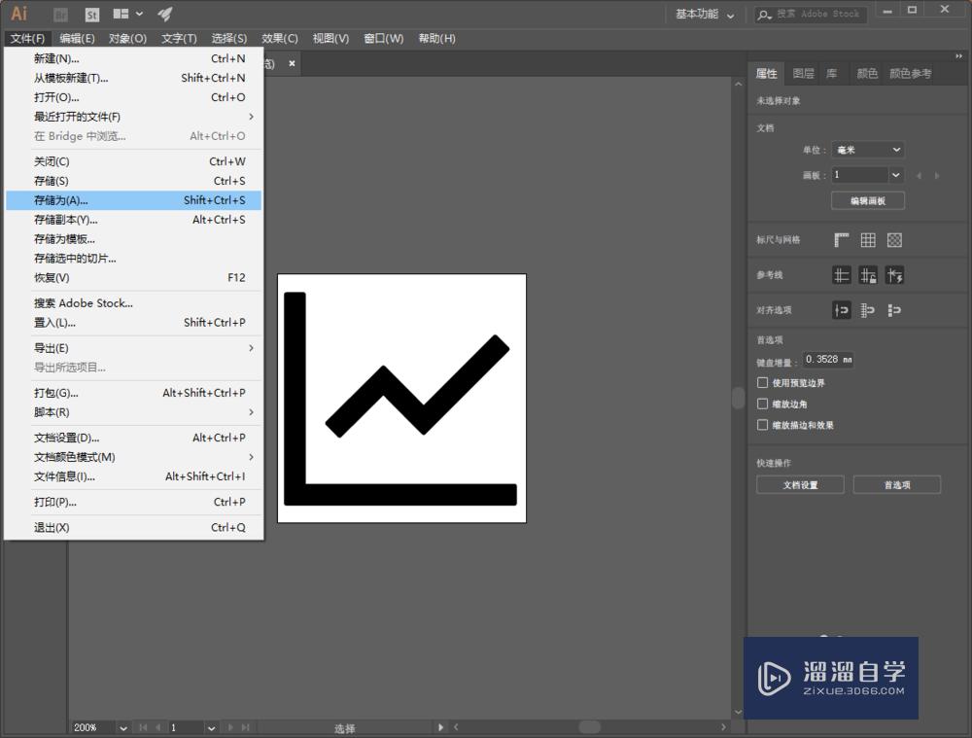Check the 缩放边角 option
This screenshot has width=972, height=738.
pyautogui.click(x=763, y=404)
